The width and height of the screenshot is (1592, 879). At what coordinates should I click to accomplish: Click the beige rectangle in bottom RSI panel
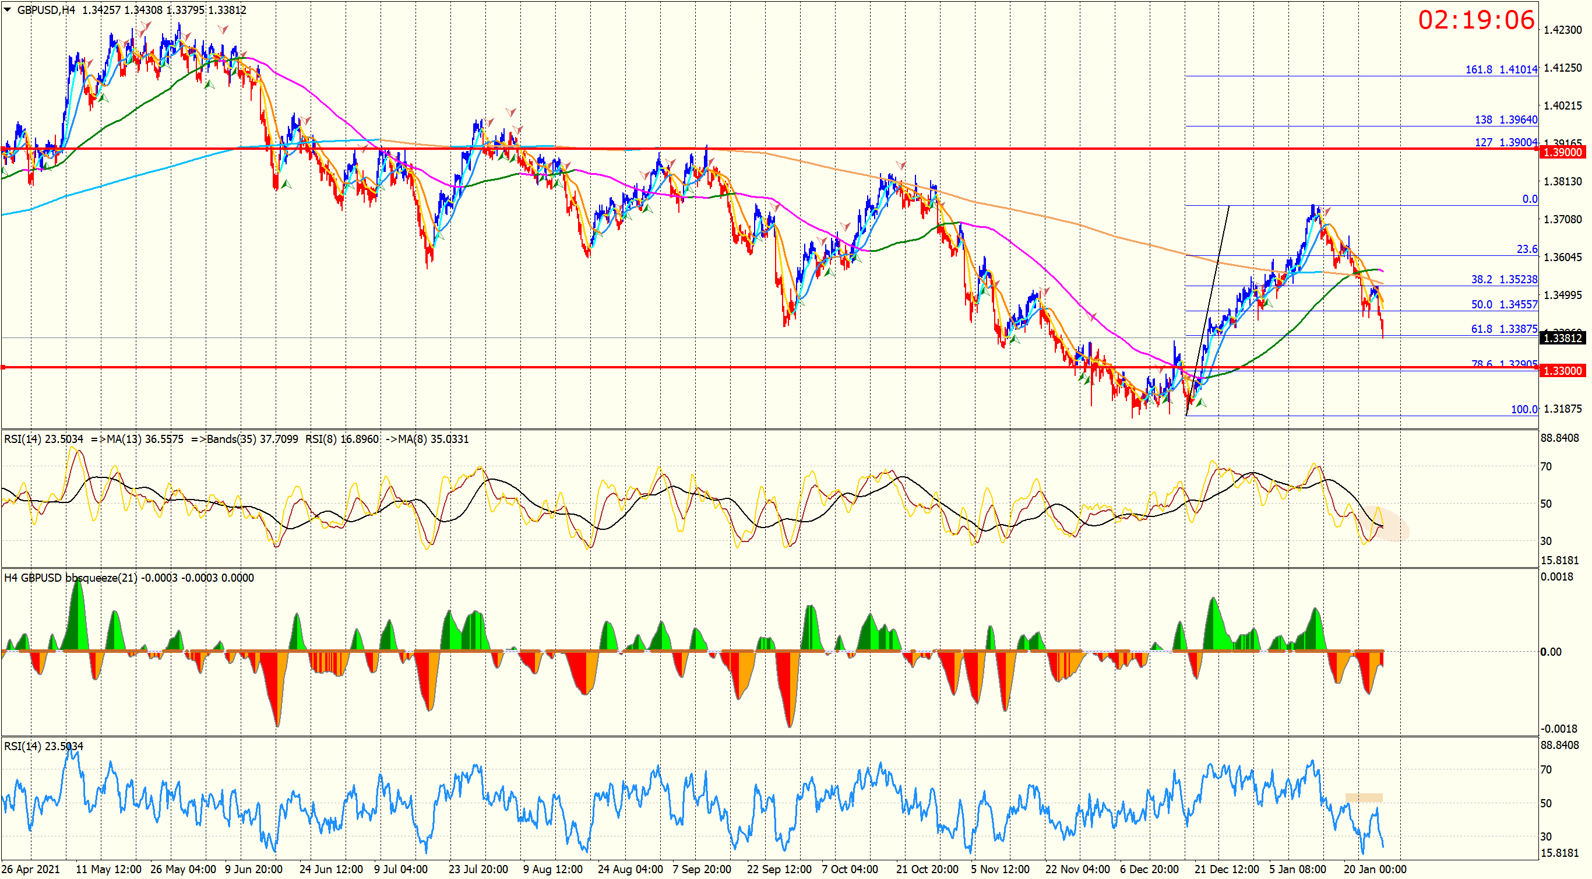(1364, 798)
